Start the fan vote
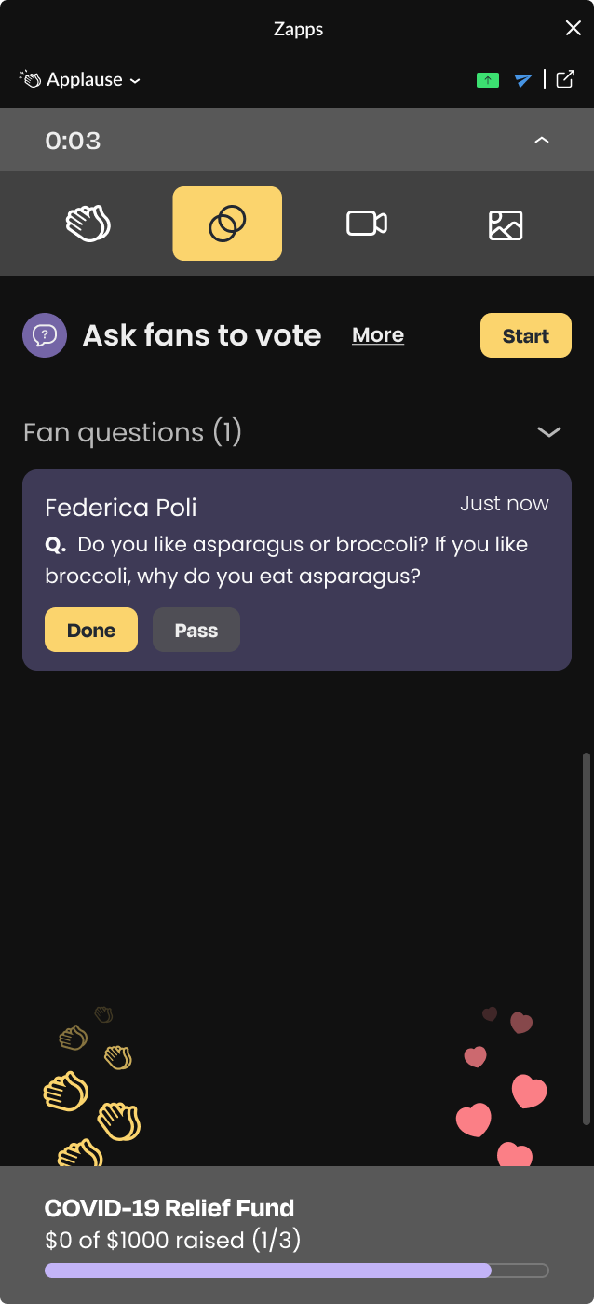This screenshot has width=594, height=1304. (526, 335)
